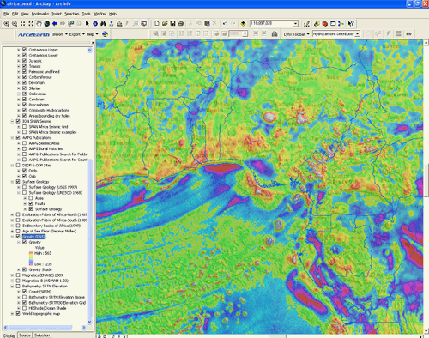Select the Zoom In tool
Image resolution: width=429 pixels, height=338 pixels.
[7, 24]
